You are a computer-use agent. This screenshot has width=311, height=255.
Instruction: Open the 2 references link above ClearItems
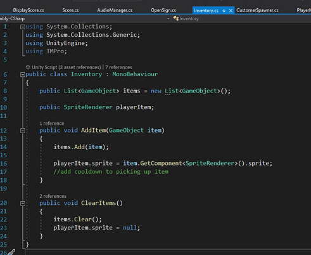pos(53,196)
